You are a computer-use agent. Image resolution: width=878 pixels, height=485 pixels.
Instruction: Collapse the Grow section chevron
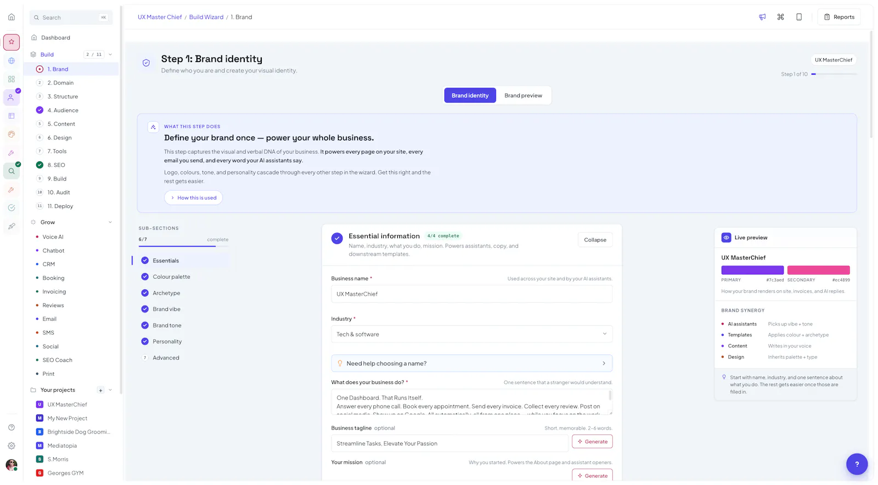tap(110, 222)
